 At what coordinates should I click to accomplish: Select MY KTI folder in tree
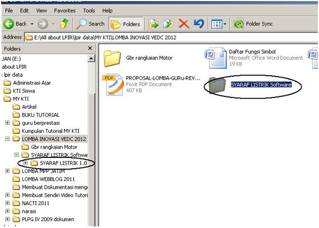16,99
